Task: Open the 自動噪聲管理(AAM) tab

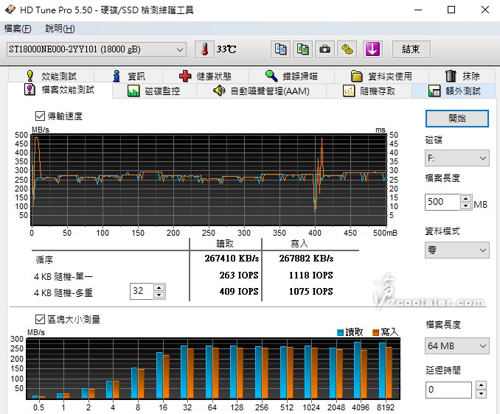Action: [x=261, y=91]
